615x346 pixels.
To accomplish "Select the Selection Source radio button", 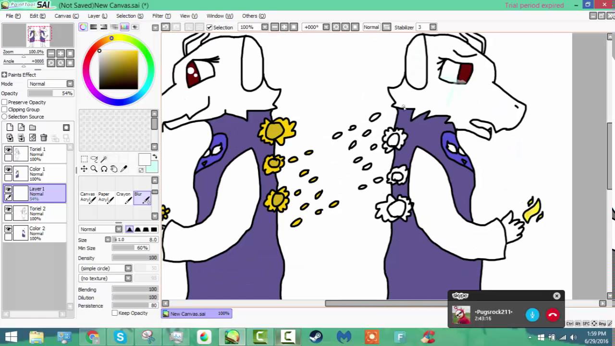I will [x=4, y=117].
